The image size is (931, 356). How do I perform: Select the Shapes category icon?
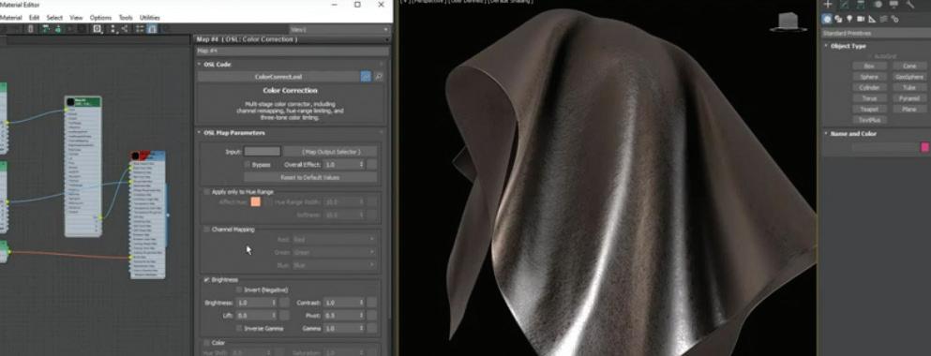pos(838,19)
